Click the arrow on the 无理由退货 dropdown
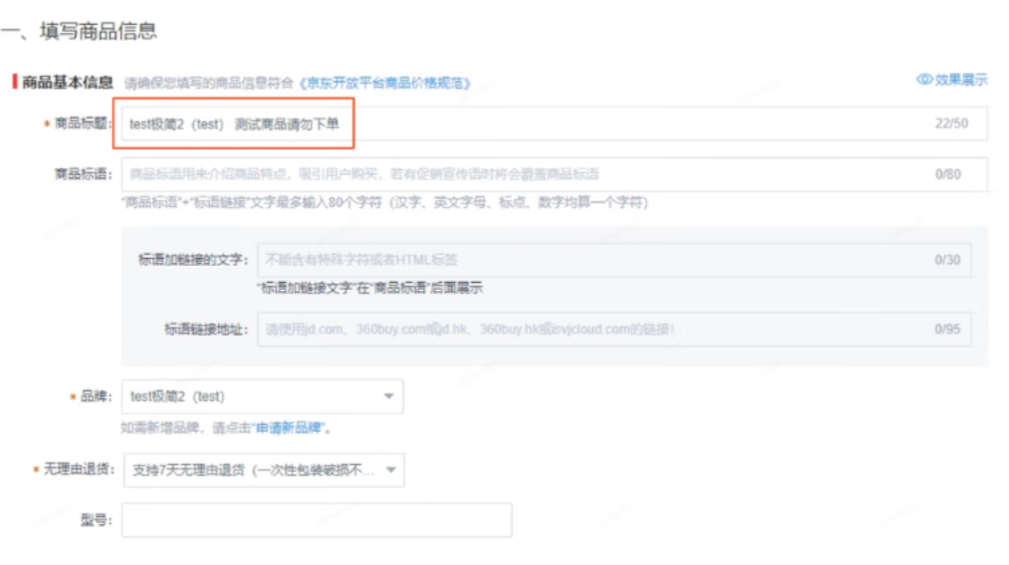This screenshot has width=1009, height=565. tap(390, 470)
